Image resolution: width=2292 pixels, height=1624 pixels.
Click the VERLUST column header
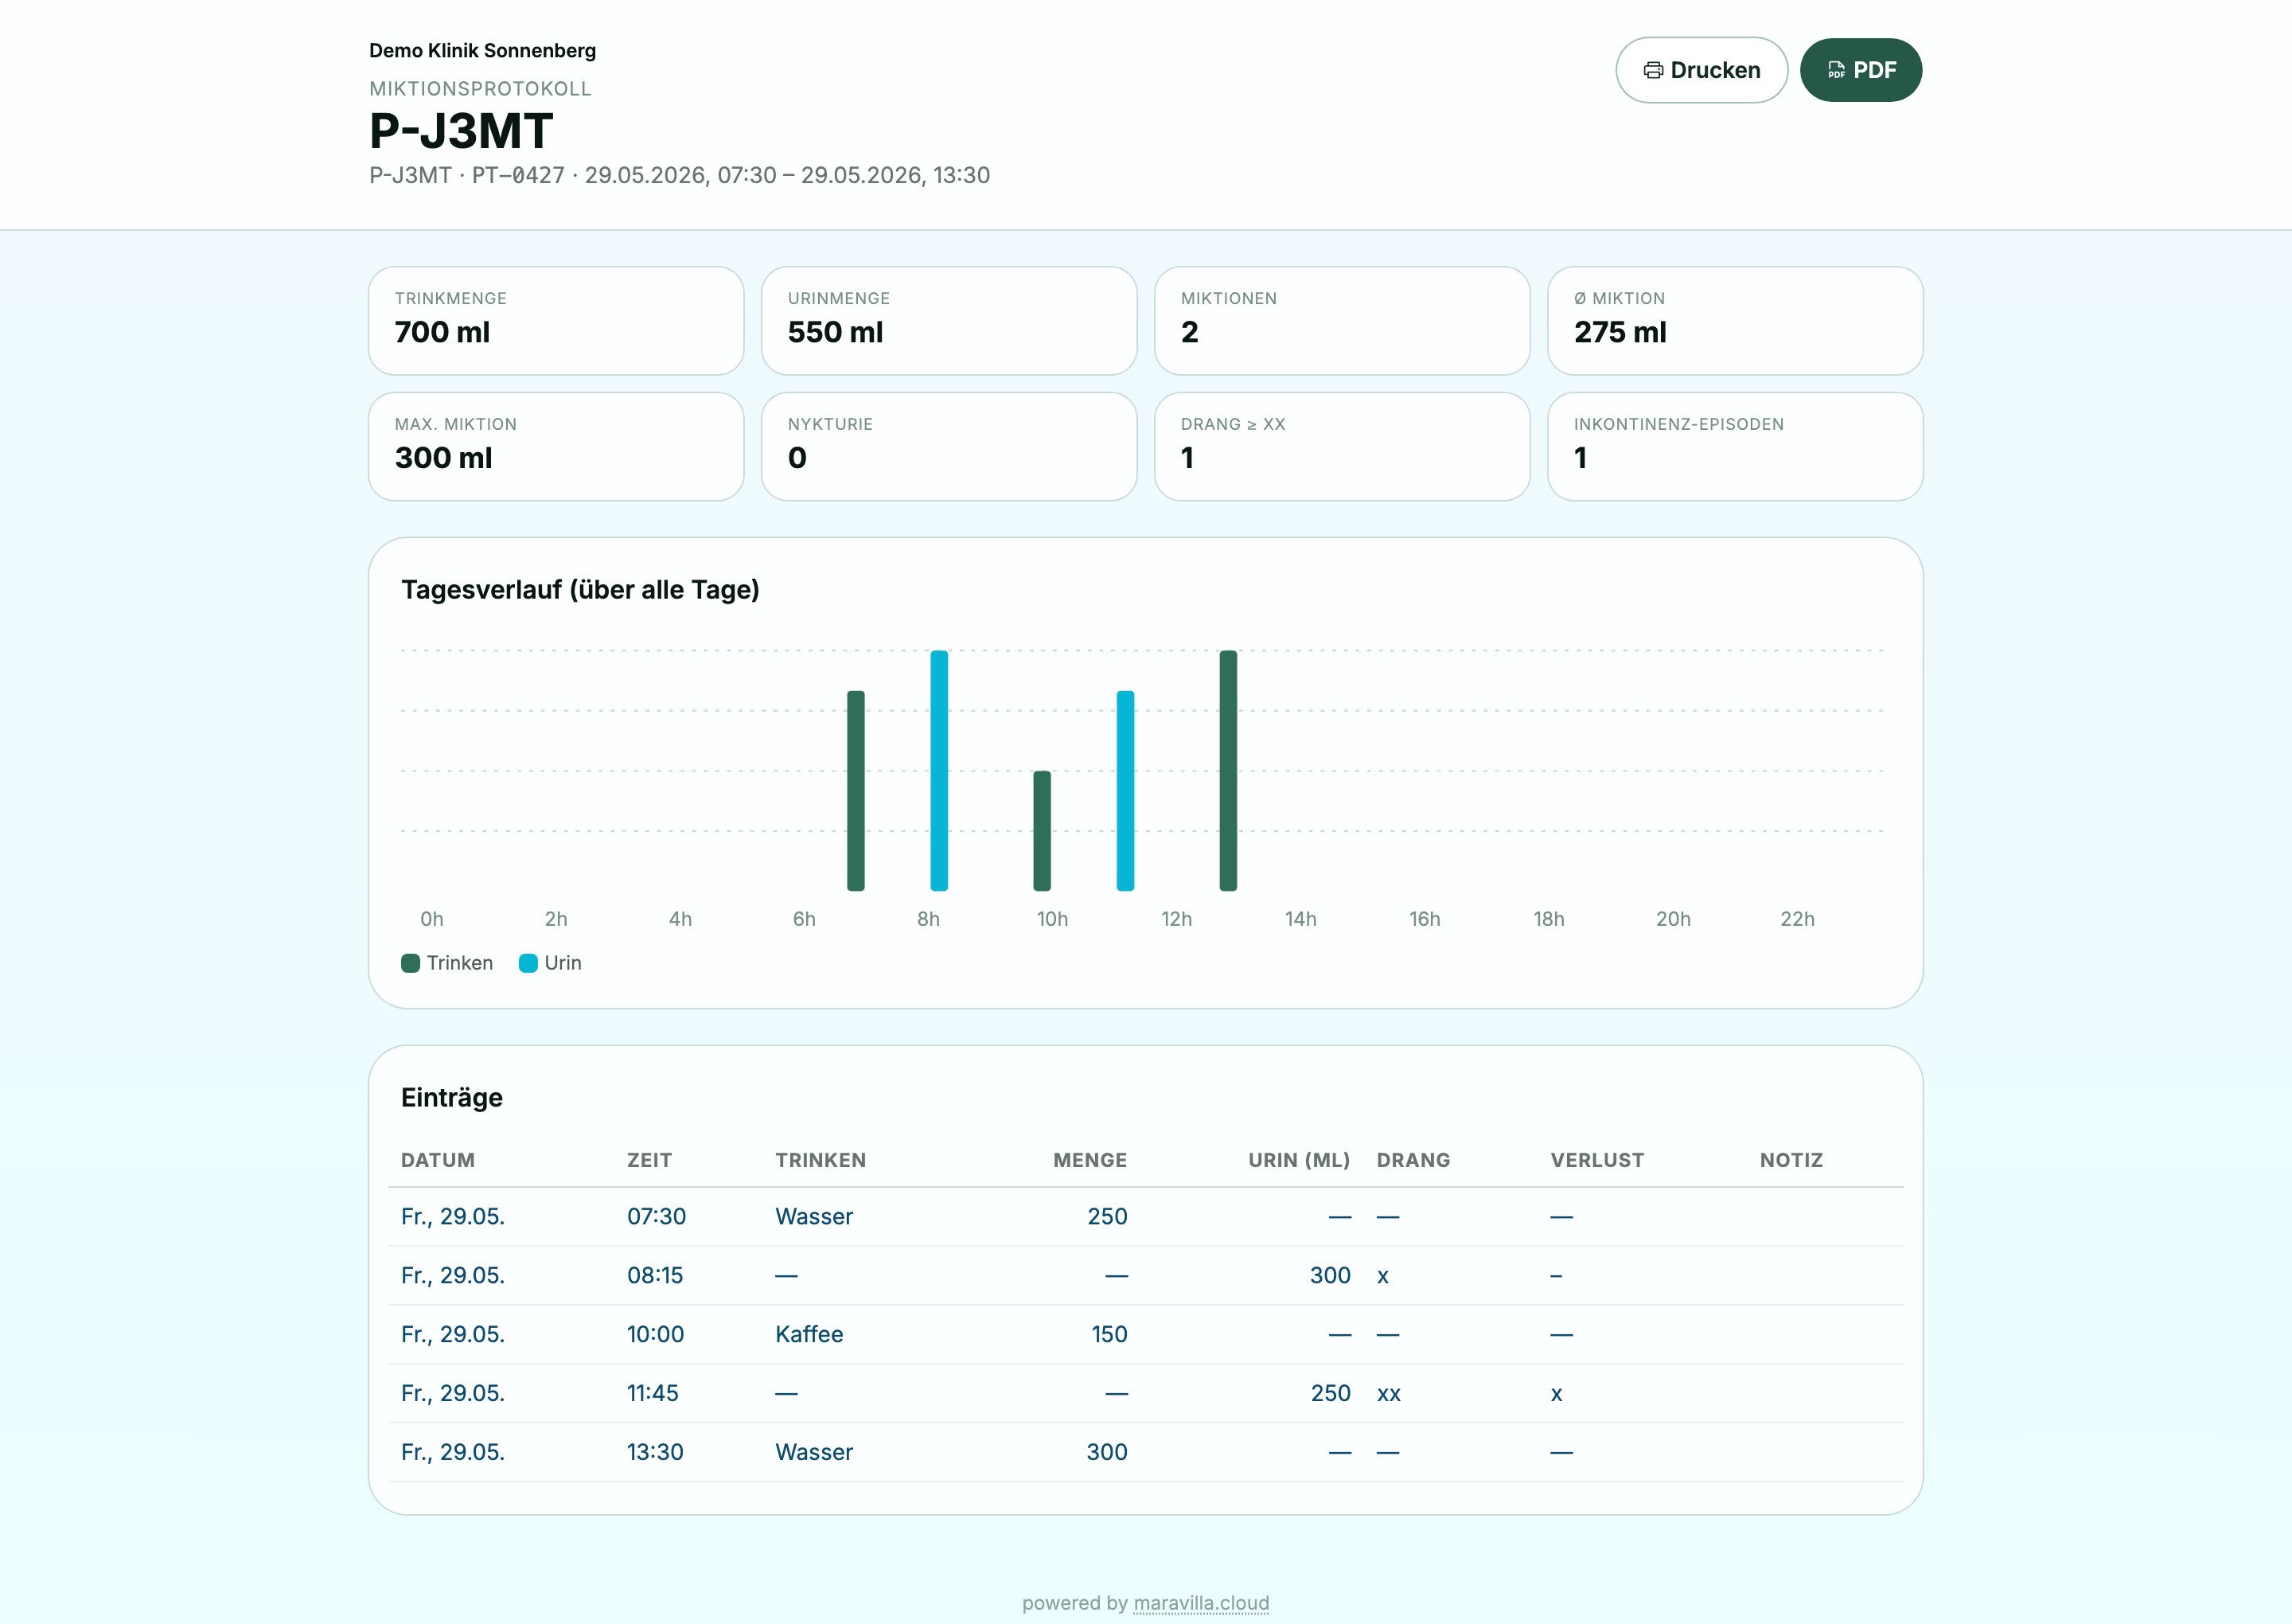click(1596, 1160)
